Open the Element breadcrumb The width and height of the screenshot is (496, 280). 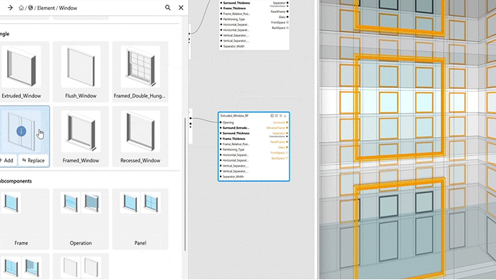tap(46, 8)
